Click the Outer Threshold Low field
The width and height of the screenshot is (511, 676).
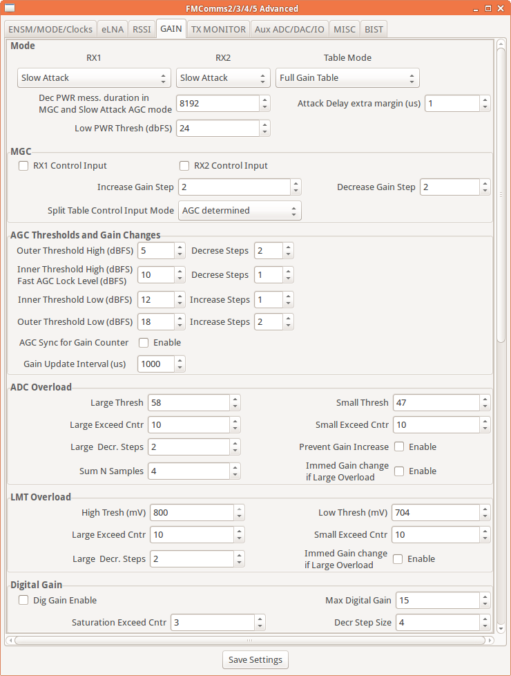pyautogui.click(x=156, y=322)
